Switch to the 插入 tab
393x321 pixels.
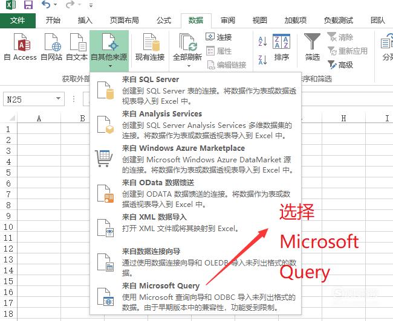point(85,21)
